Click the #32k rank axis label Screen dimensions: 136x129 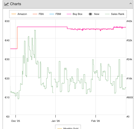pyautogui.click(x=129, y=40)
